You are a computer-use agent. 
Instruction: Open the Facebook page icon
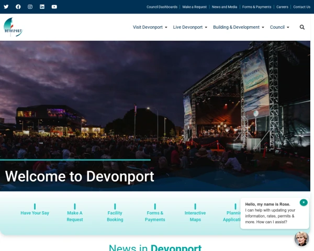click(x=18, y=7)
